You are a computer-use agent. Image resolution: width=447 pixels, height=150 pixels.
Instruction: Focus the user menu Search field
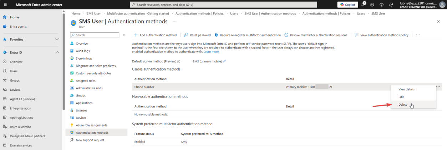95,35
